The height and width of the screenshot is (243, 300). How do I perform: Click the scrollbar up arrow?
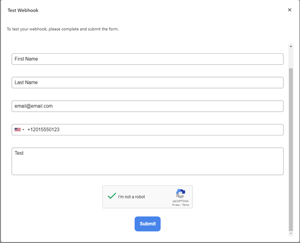coord(291,46)
